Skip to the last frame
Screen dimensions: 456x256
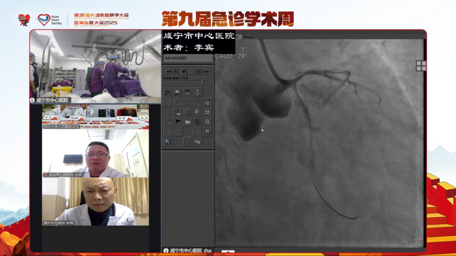click(207, 72)
